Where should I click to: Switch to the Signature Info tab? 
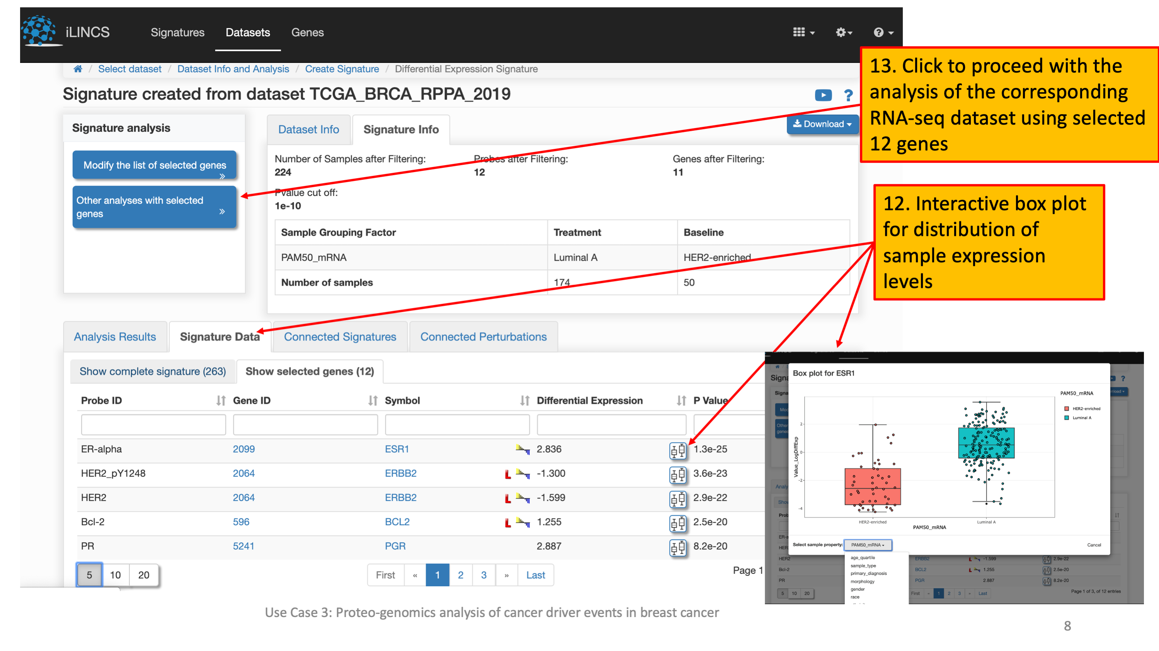tap(401, 129)
